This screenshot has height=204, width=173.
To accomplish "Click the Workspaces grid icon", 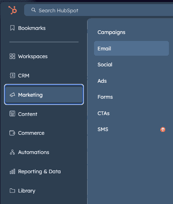I will click(12, 56).
